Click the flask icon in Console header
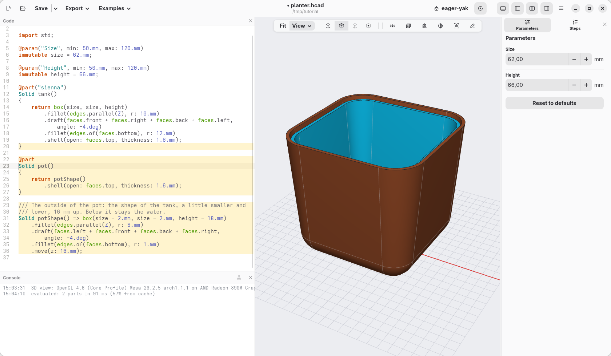The width and height of the screenshot is (611, 356). click(239, 278)
